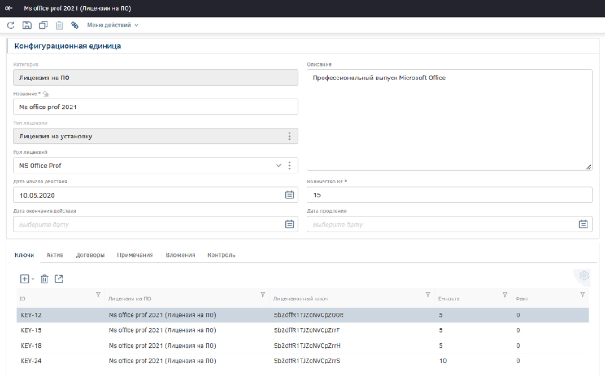Click the Количество КЕ input field
This screenshot has width=605, height=376.
click(449, 195)
